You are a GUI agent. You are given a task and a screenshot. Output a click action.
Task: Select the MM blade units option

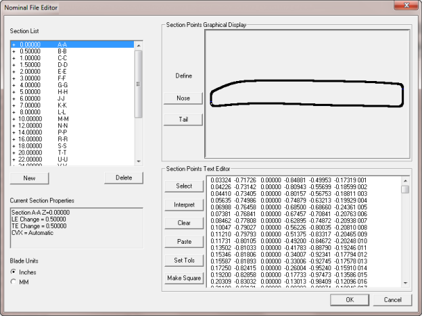[14, 282]
